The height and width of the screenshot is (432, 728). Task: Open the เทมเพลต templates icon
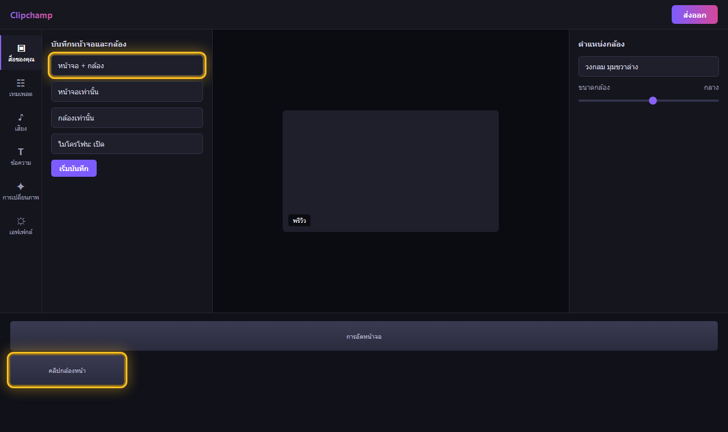pyautogui.click(x=21, y=88)
